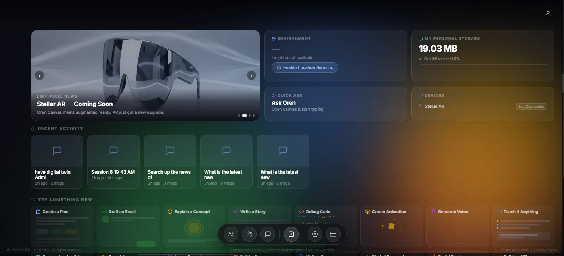Click the Quick Ask purple icon
This screenshot has height=256, width=564.
point(274,95)
